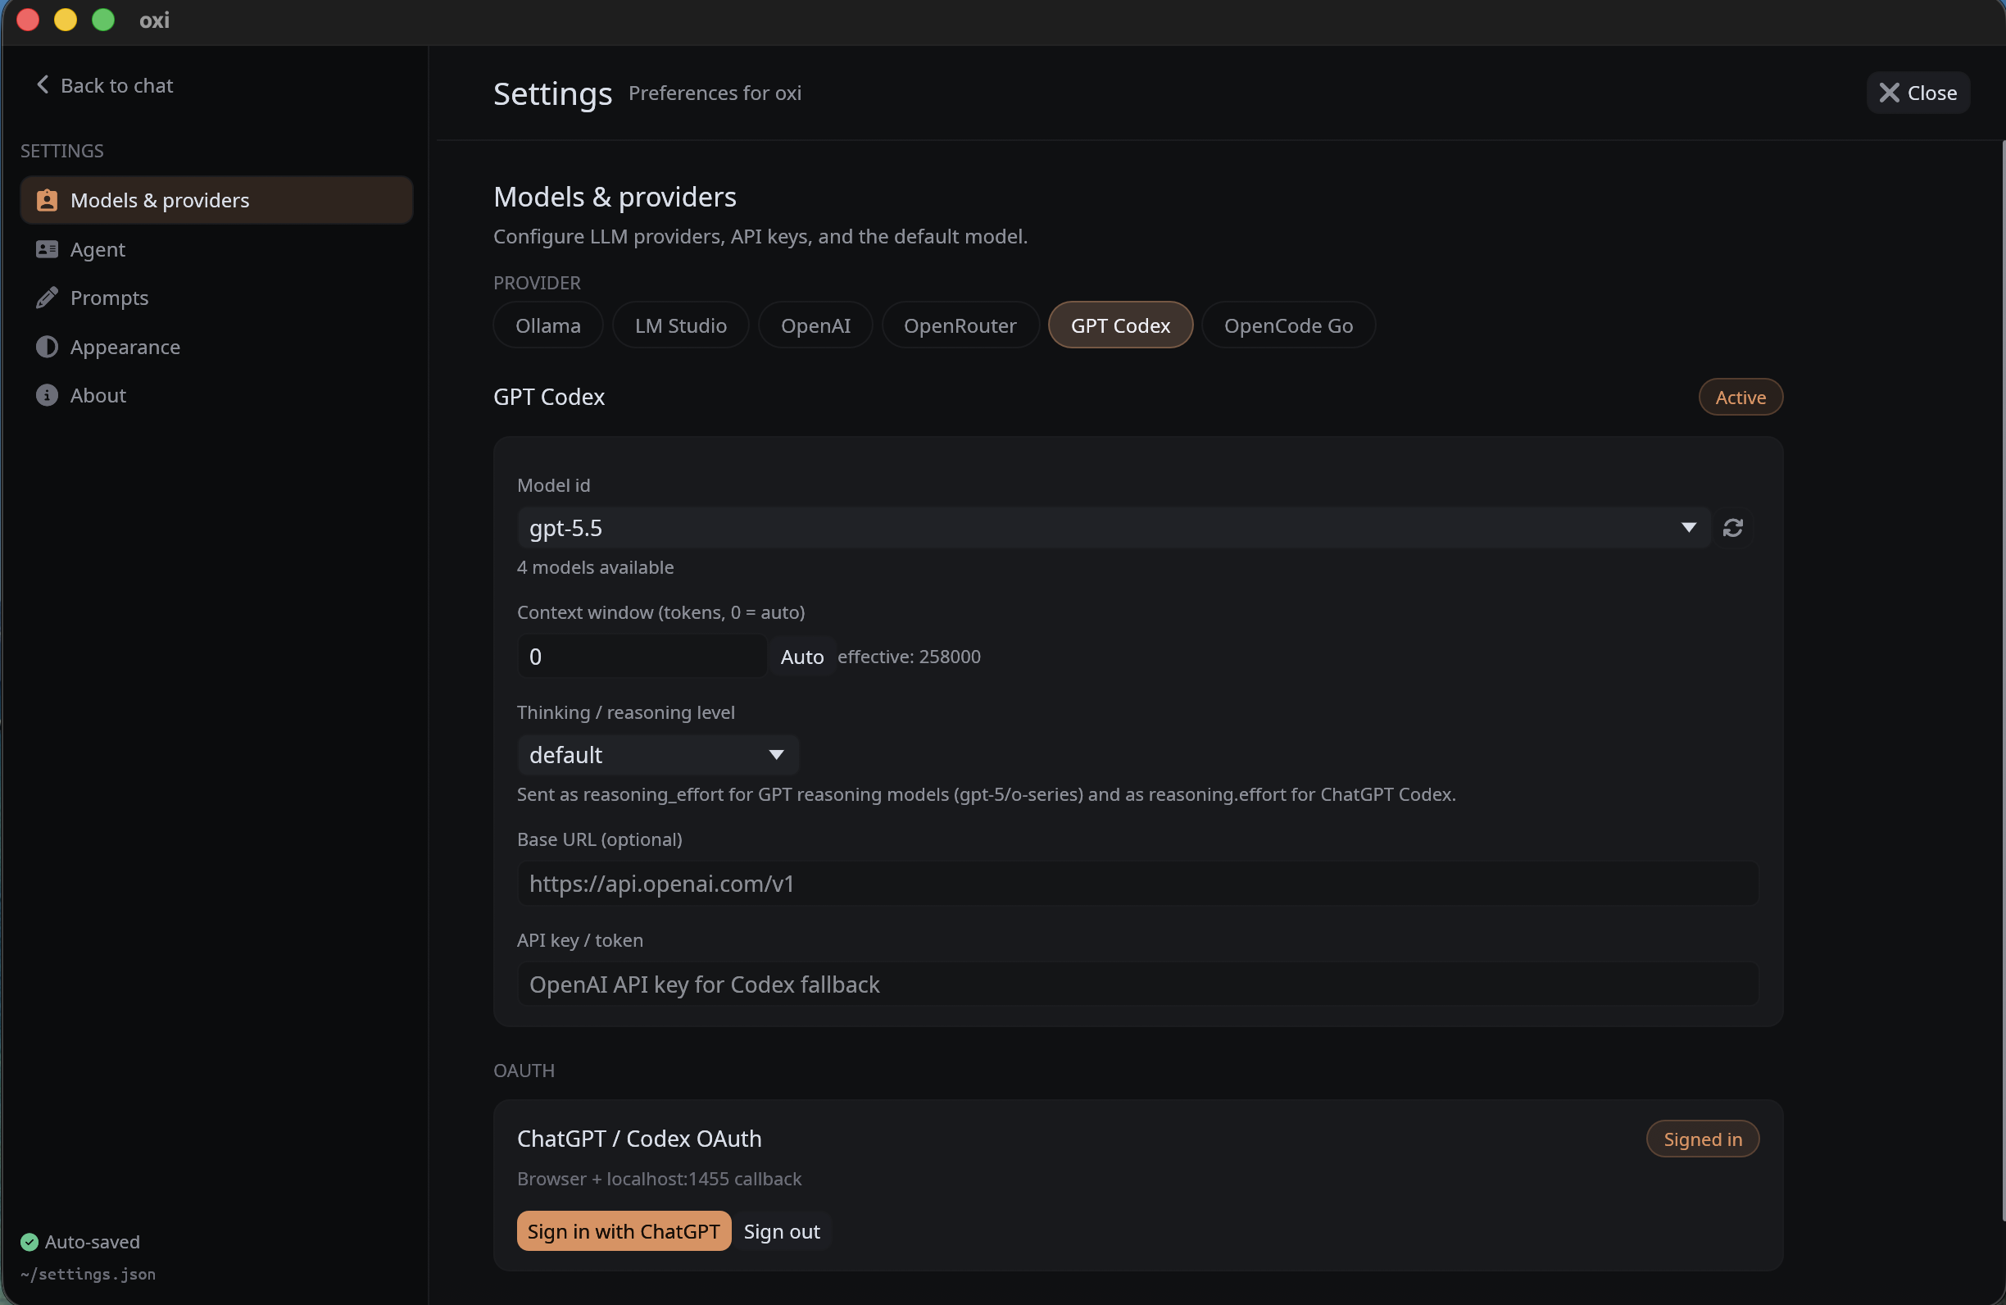Click the 'Preferences for oxi' subtitle
Image resolution: width=2006 pixels, height=1305 pixels.
715,93
